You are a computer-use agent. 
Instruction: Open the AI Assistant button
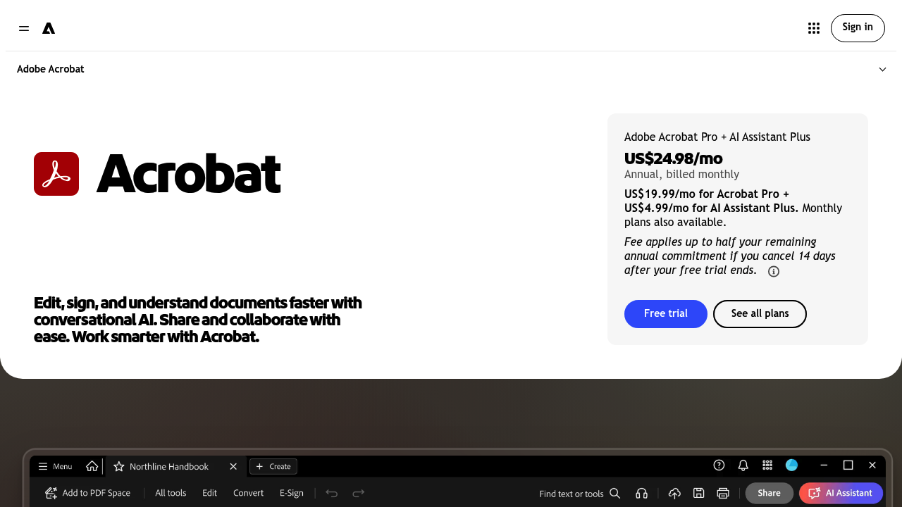click(x=841, y=493)
